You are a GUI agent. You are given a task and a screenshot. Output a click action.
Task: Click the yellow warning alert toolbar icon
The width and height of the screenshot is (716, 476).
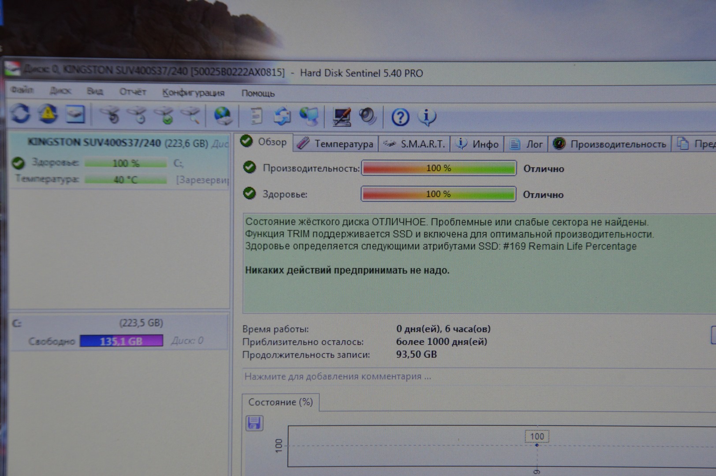pos(48,114)
